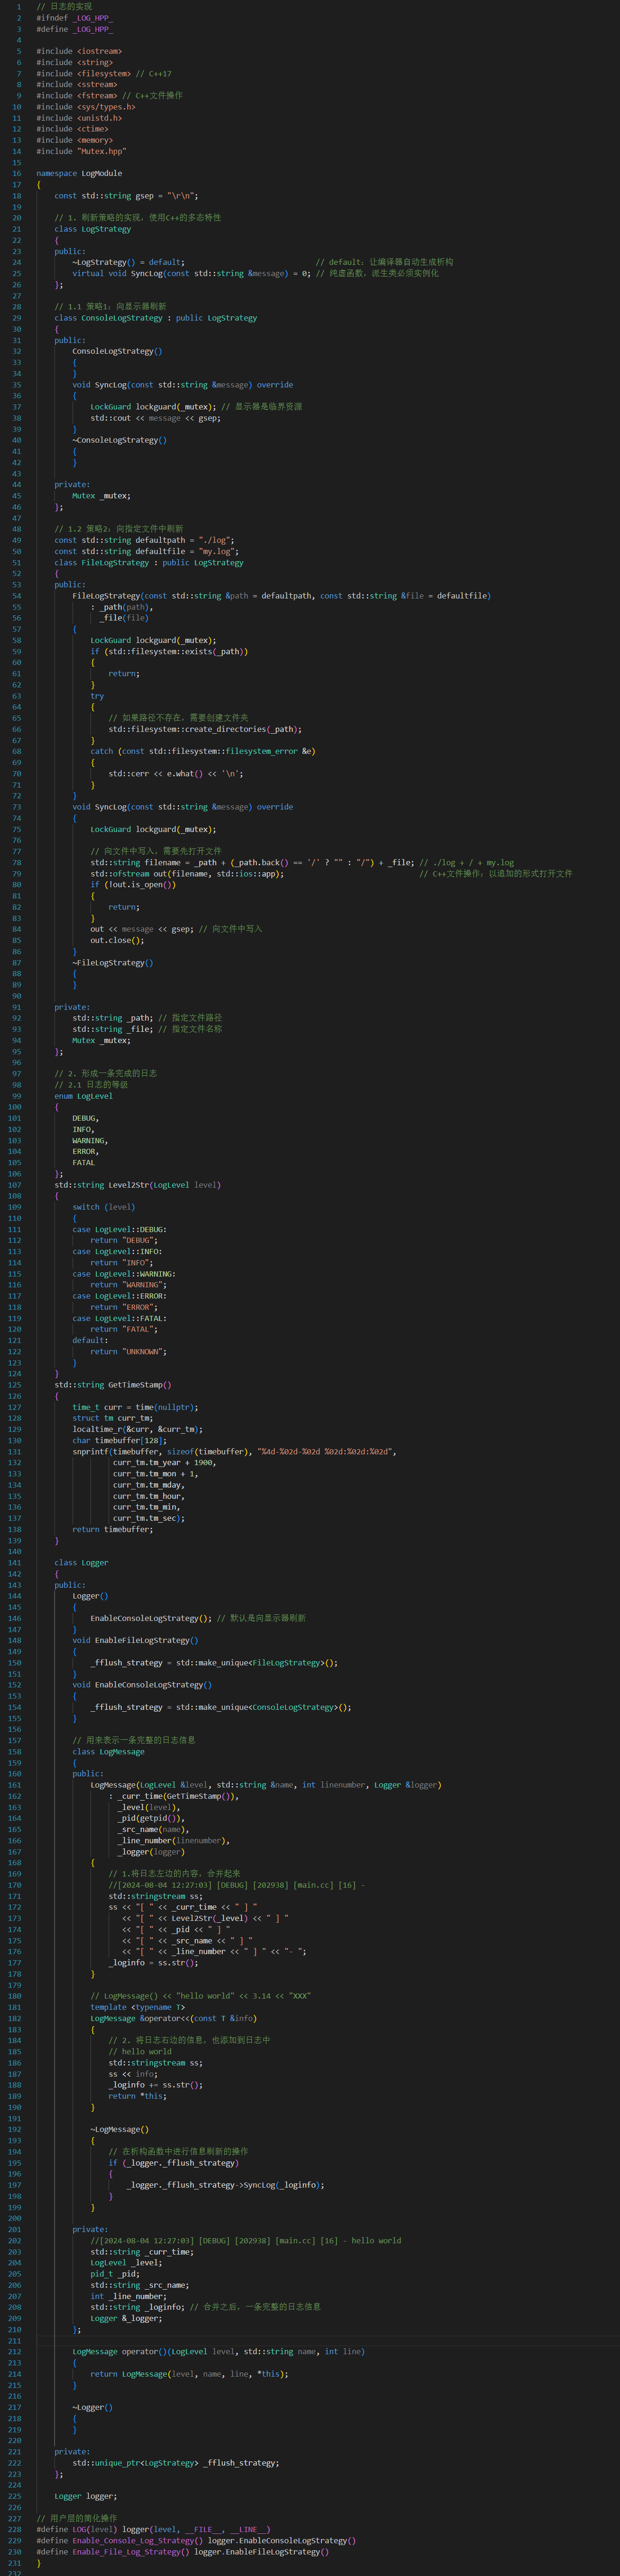Click 'switch (level)' statement
Viewport: 620px width, 2576px height.
[104, 1207]
